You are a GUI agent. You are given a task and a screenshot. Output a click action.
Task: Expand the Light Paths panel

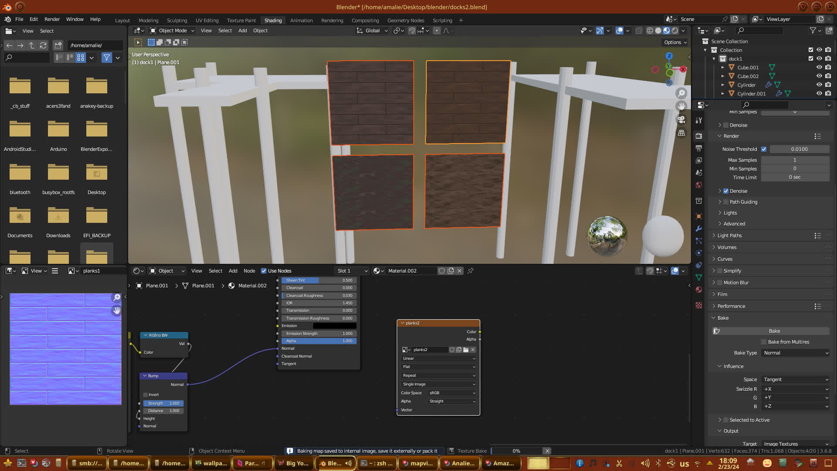click(x=729, y=235)
